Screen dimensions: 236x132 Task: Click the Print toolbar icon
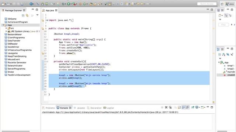22,4
